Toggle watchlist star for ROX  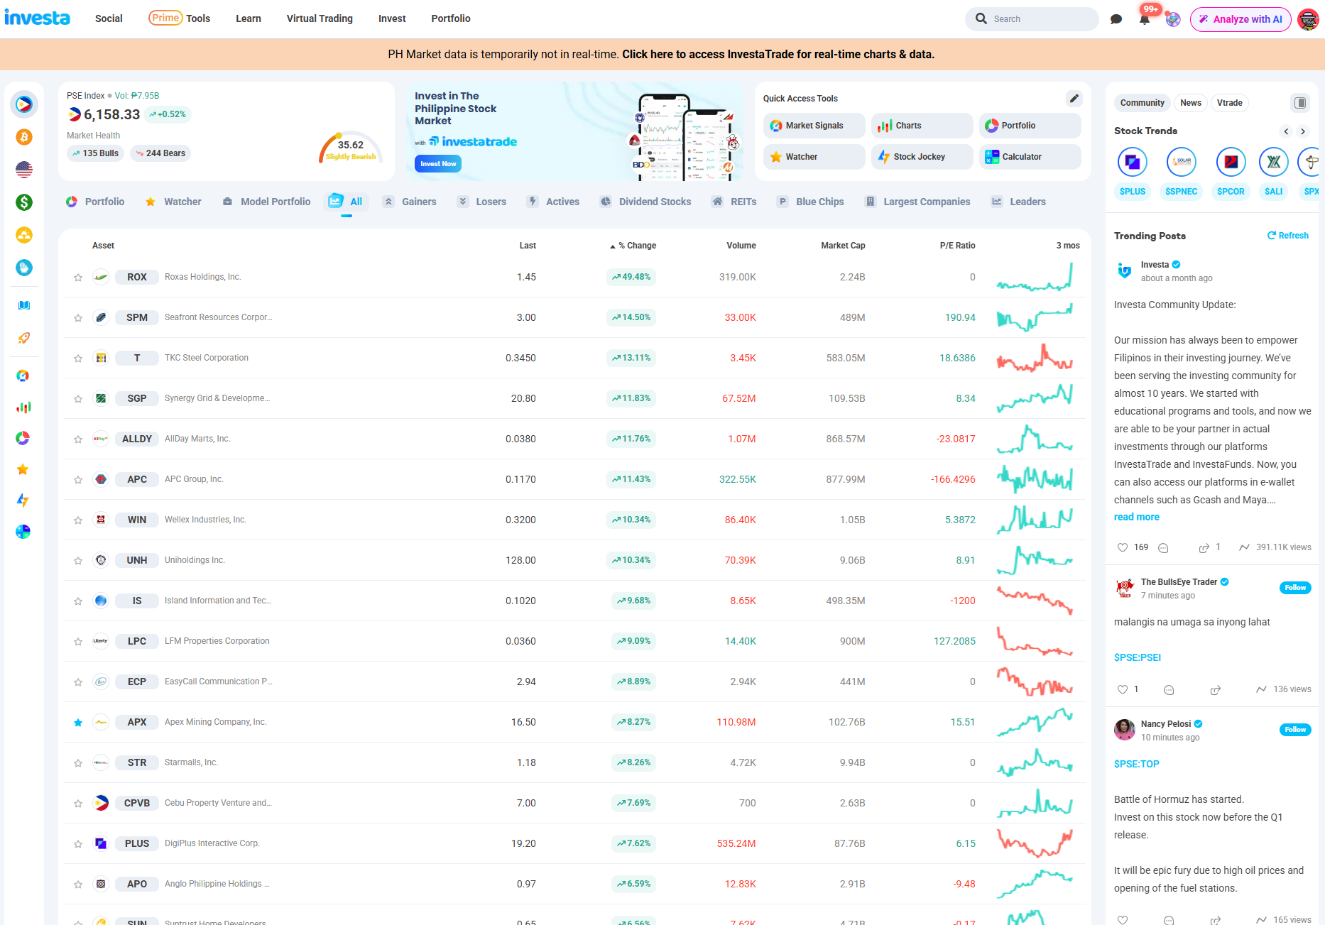pos(78,278)
